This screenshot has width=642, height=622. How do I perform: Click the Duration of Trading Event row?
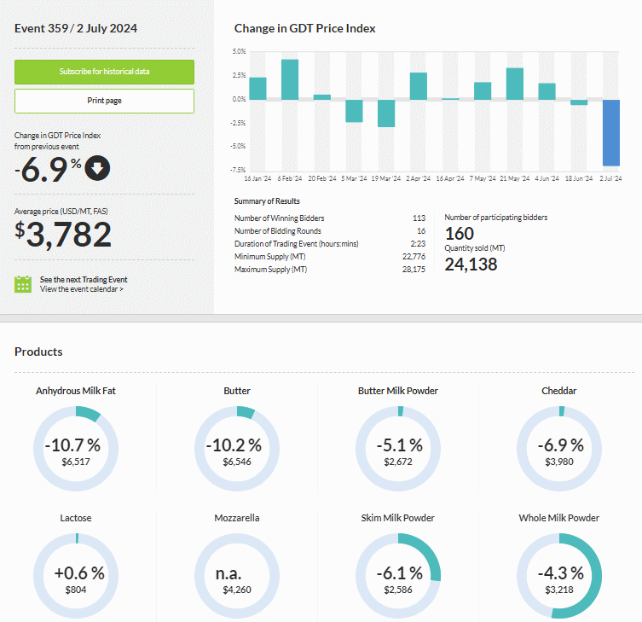[330, 244]
